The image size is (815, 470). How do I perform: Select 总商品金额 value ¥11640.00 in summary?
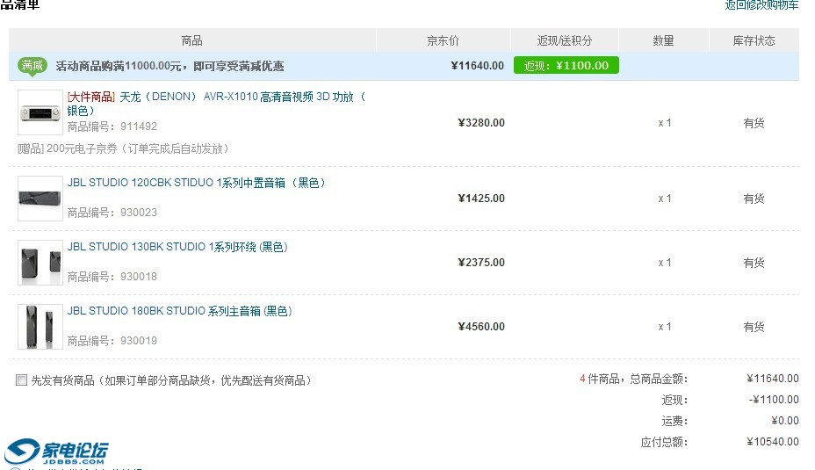point(772,379)
